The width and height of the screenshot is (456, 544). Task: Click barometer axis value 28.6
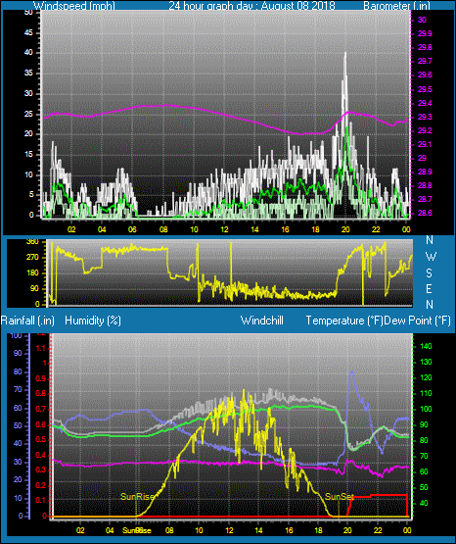point(425,213)
